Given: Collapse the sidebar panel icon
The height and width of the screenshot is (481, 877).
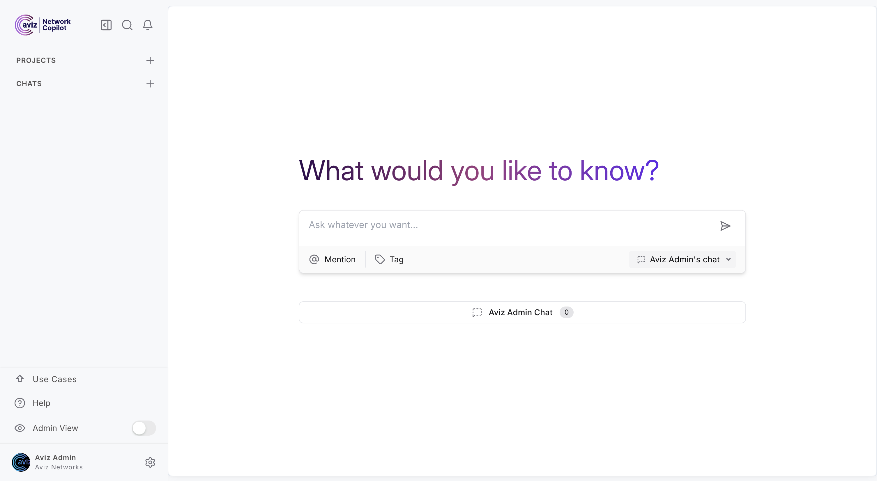Looking at the screenshot, I should pyautogui.click(x=106, y=25).
